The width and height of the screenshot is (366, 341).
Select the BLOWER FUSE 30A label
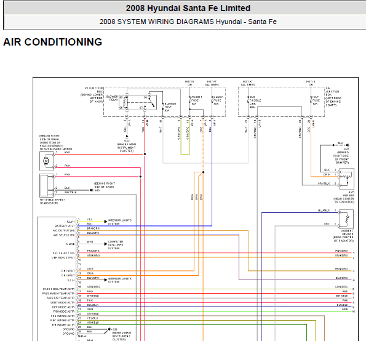[170, 107]
